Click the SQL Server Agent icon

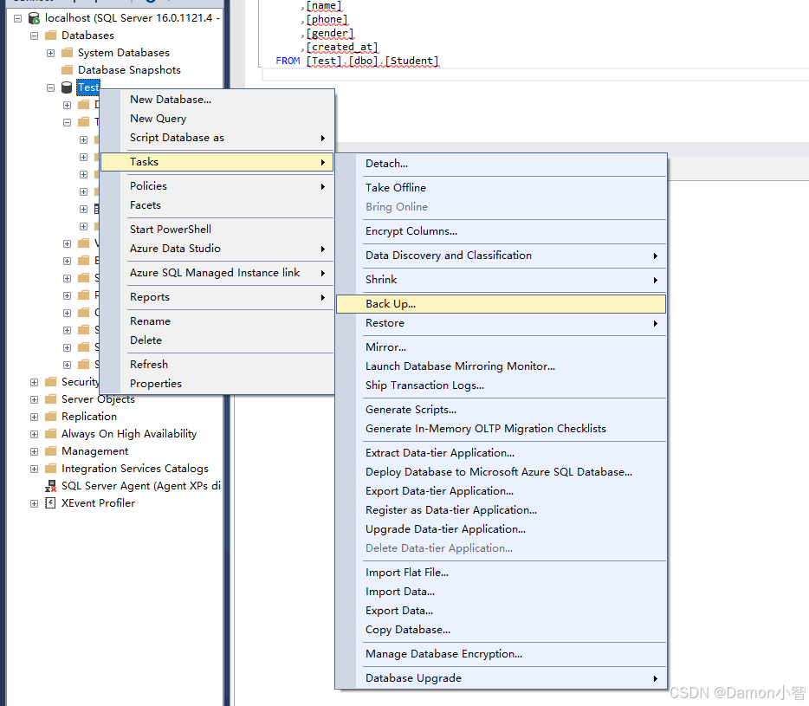(51, 486)
